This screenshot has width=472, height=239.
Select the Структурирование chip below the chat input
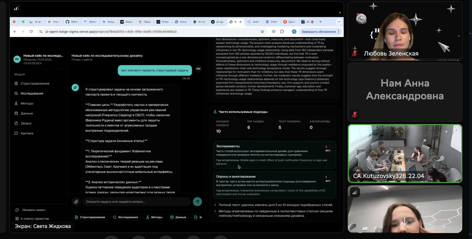(x=90, y=217)
